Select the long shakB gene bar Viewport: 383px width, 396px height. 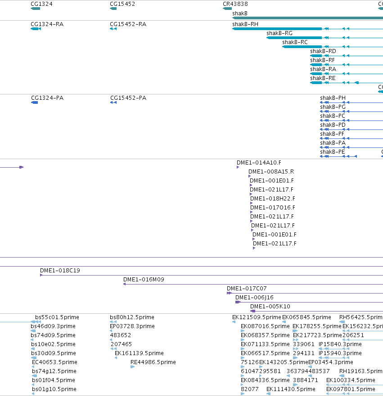tap(308, 18)
